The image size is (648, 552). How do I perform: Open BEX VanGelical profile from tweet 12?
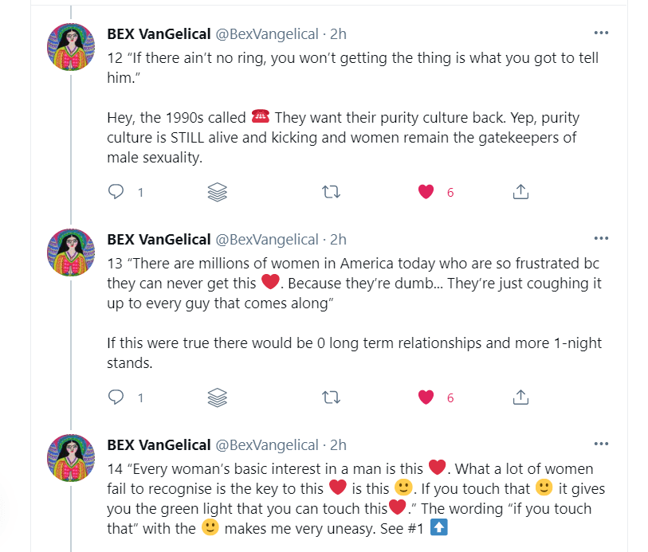click(159, 34)
